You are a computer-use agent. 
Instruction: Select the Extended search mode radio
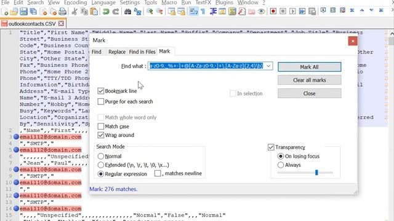pos(101,165)
